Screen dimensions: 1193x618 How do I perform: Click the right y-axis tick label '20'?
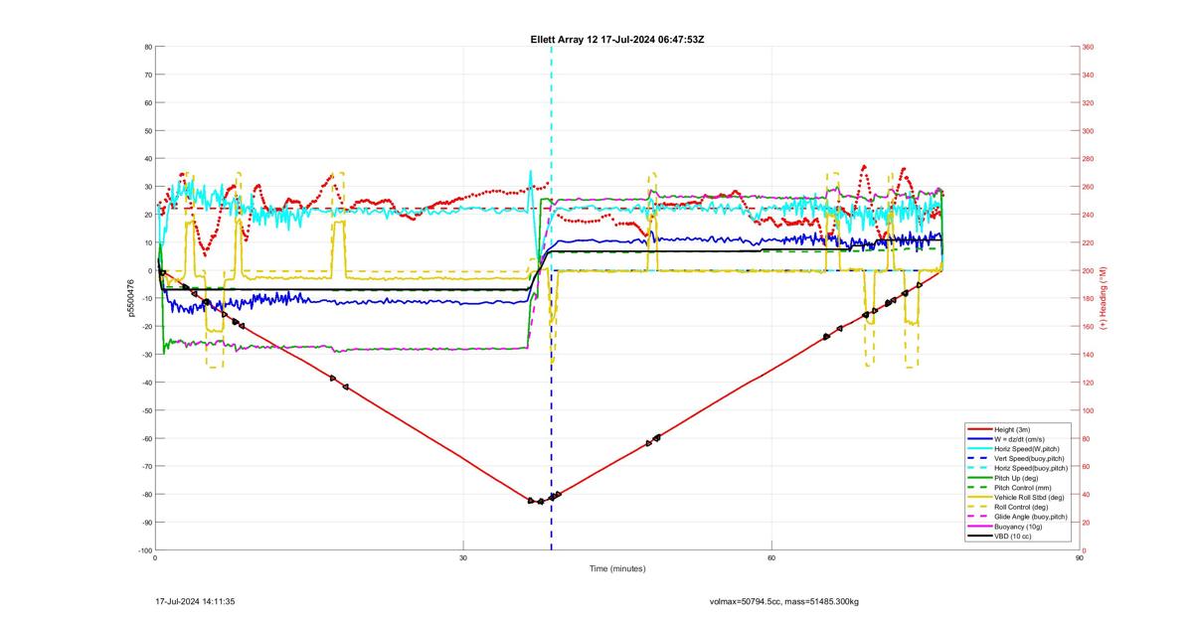1087,523
